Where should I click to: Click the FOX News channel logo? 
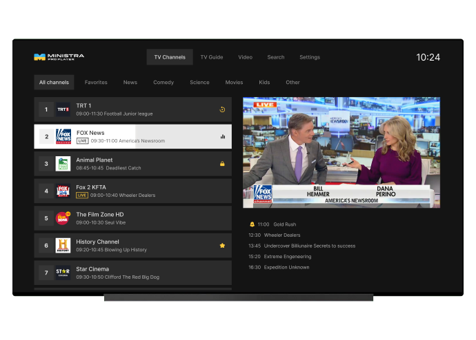coord(63,136)
